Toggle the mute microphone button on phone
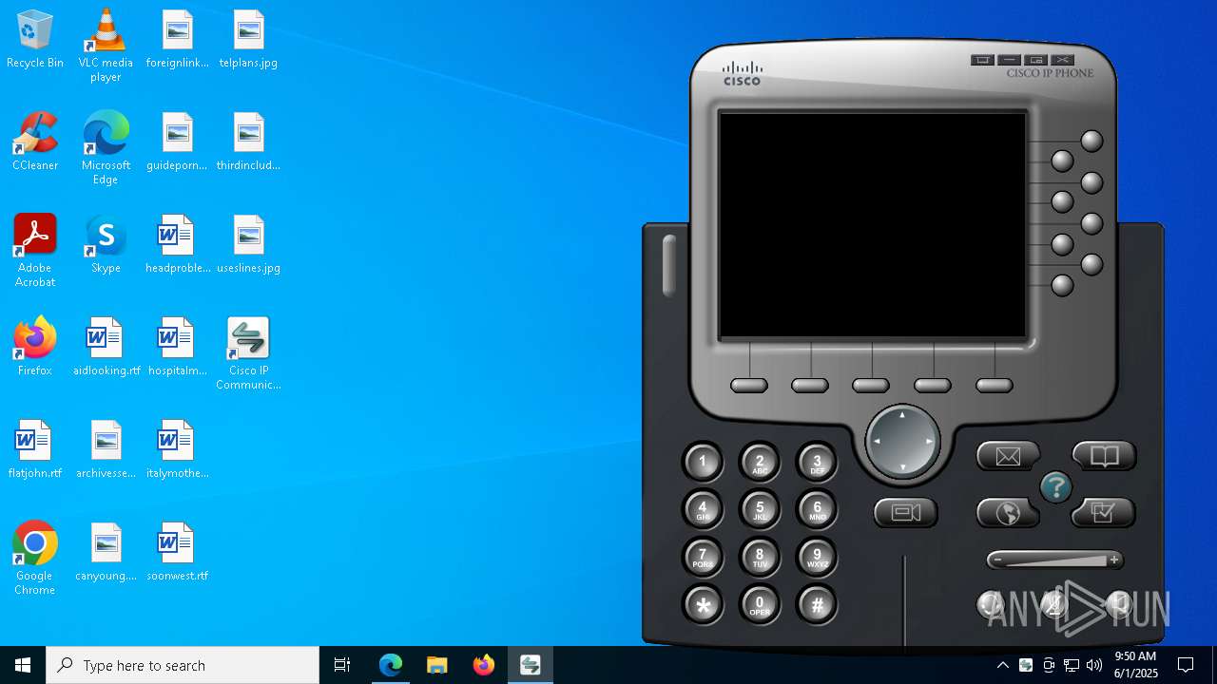The width and height of the screenshot is (1217, 684). point(1053,602)
